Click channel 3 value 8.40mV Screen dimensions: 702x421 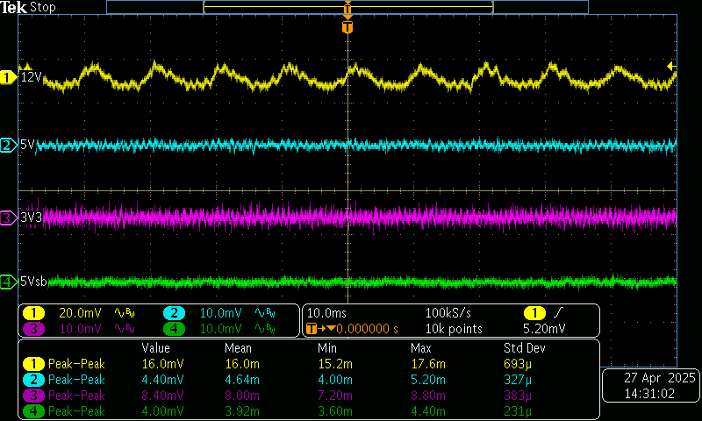[162, 396]
